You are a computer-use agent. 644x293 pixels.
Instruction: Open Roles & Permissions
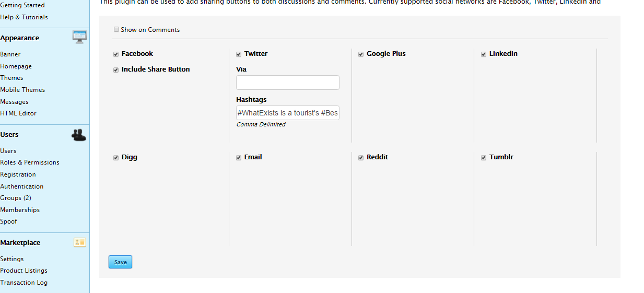(30, 162)
